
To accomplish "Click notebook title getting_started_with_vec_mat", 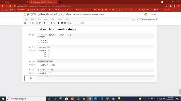I will coord(53,14).
